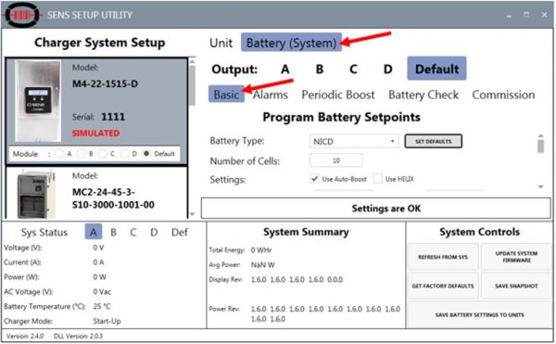
Task: Enable the Use HELIX checkbox
Action: coord(378,179)
